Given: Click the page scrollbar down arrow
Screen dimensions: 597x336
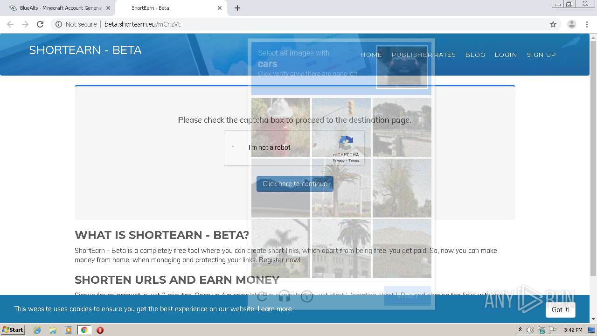Looking at the screenshot, I should (593, 319).
